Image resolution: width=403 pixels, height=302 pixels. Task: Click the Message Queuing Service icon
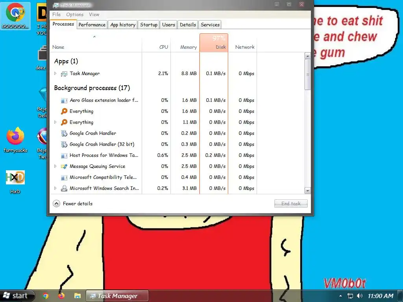click(x=64, y=166)
